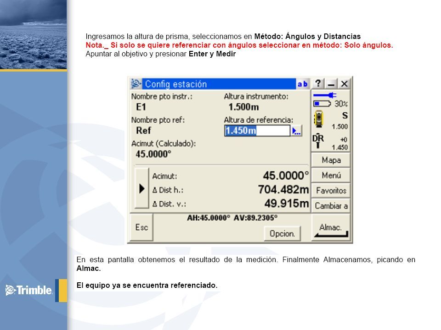Open the total station instrument icon
441x330 pixels.
(319, 119)
